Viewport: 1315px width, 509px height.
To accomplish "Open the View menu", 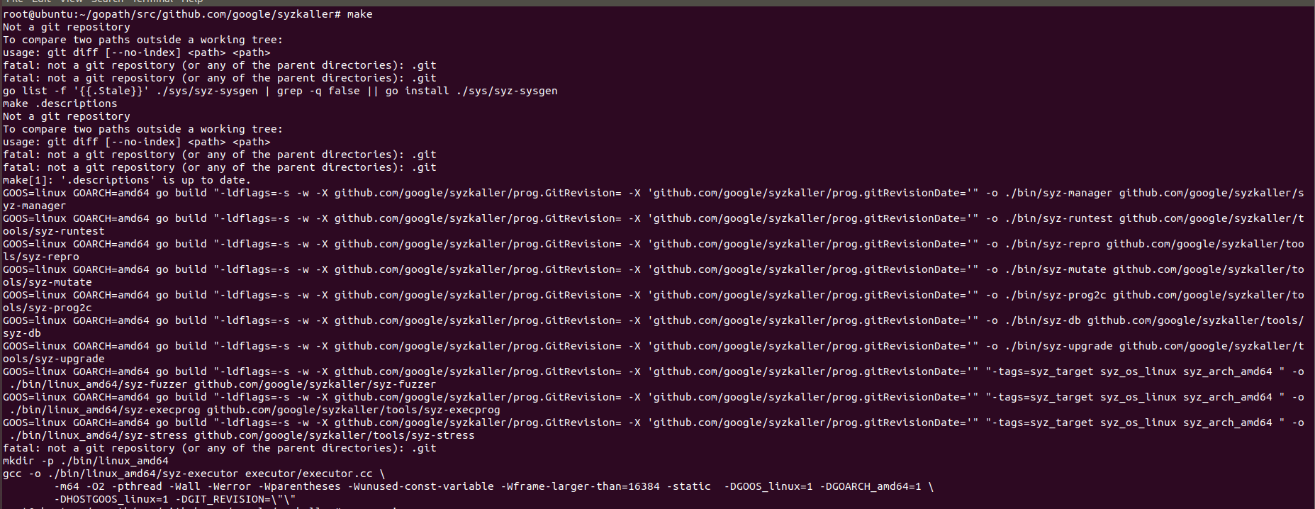I will pyautogui.click(x=72, y=1).
